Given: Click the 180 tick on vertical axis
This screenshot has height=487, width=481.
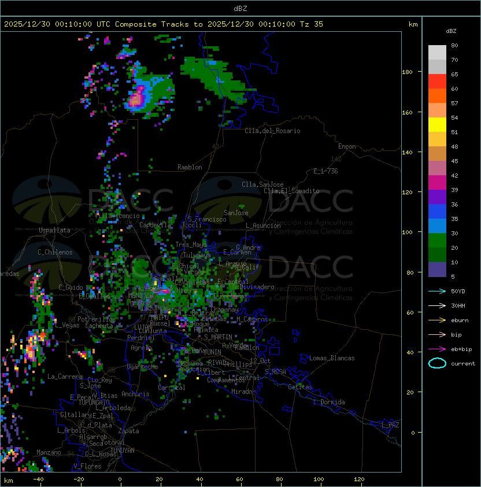Looking at the screenshot, I should tap(407, 72).
